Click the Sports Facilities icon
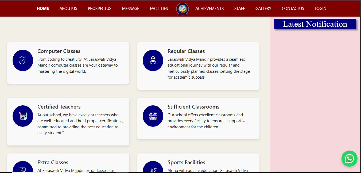Image resolution: width=361 pixels, height=173 pixels. point(153,167)
